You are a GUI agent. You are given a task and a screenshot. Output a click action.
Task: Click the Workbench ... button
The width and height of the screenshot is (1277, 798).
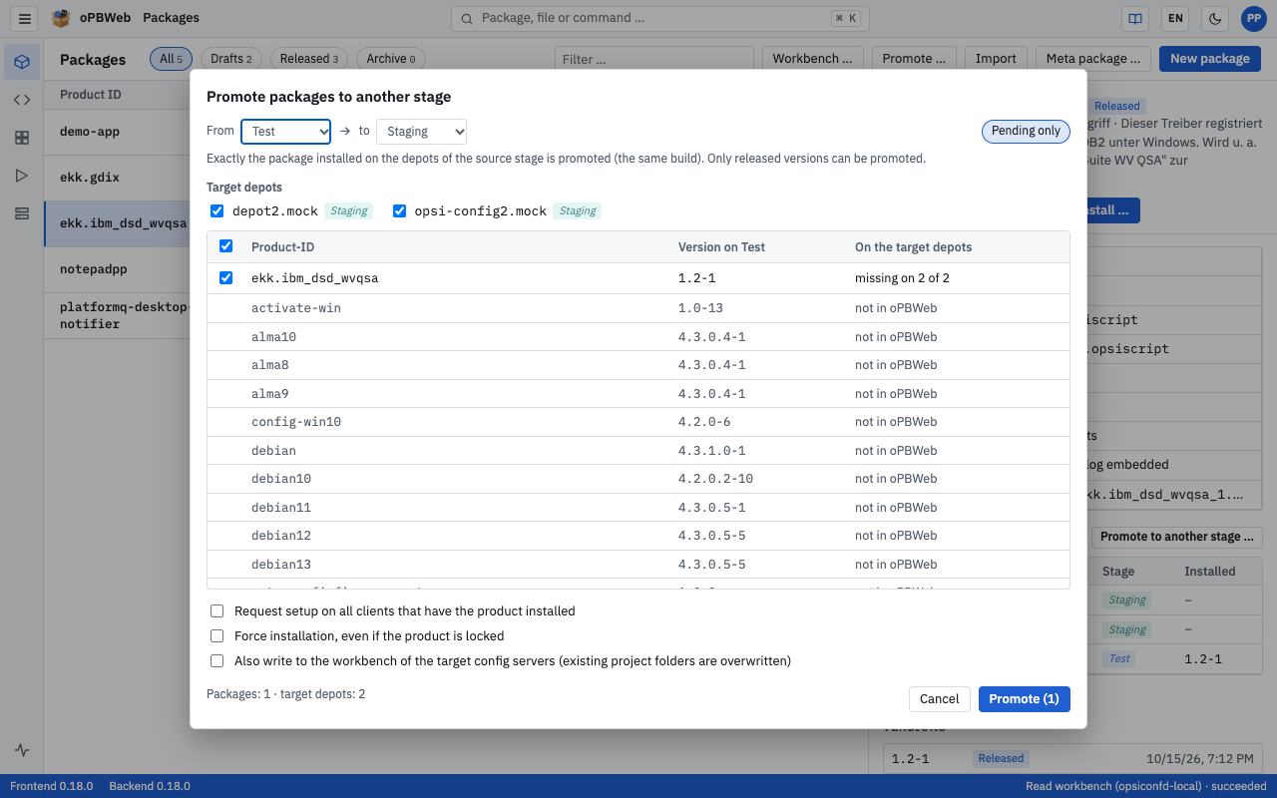click(x=813, y=59)
